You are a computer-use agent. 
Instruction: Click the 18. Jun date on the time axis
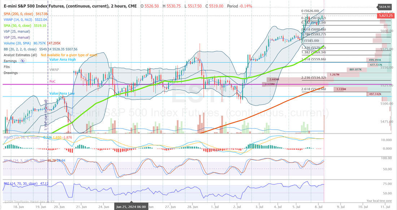(18, 207)
